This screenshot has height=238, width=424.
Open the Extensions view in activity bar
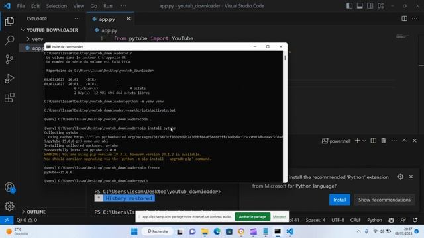coord(9,98)
